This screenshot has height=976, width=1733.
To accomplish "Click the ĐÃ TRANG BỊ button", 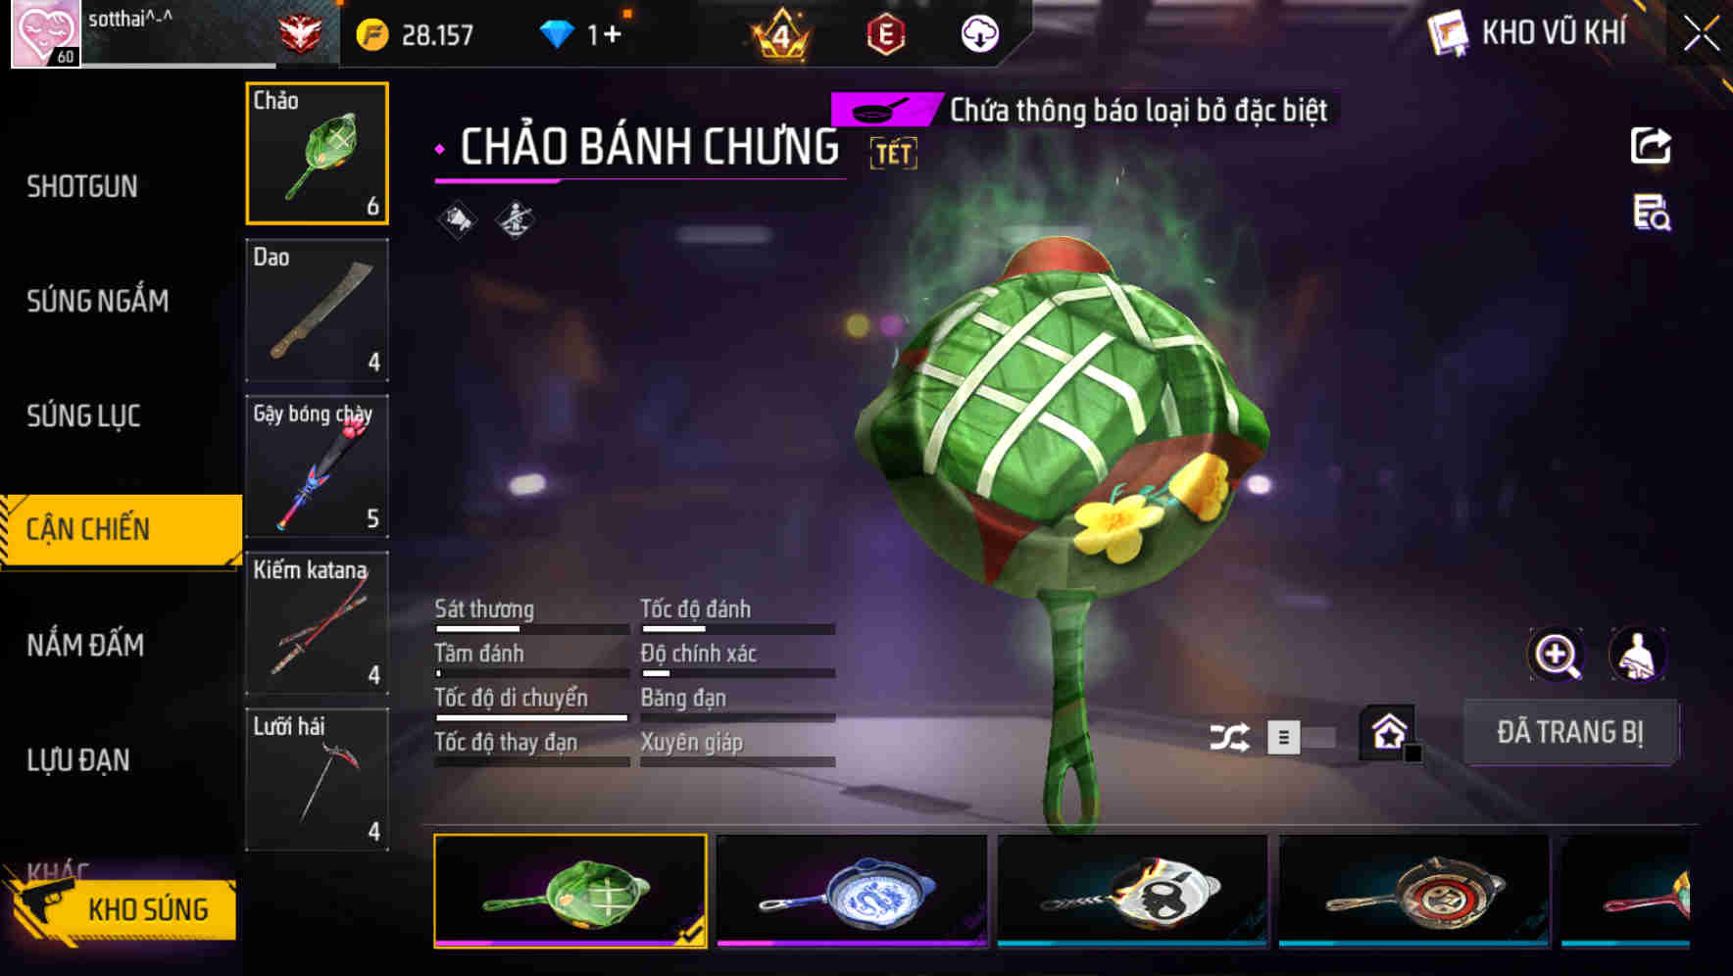I will (x=1570, y=732).
